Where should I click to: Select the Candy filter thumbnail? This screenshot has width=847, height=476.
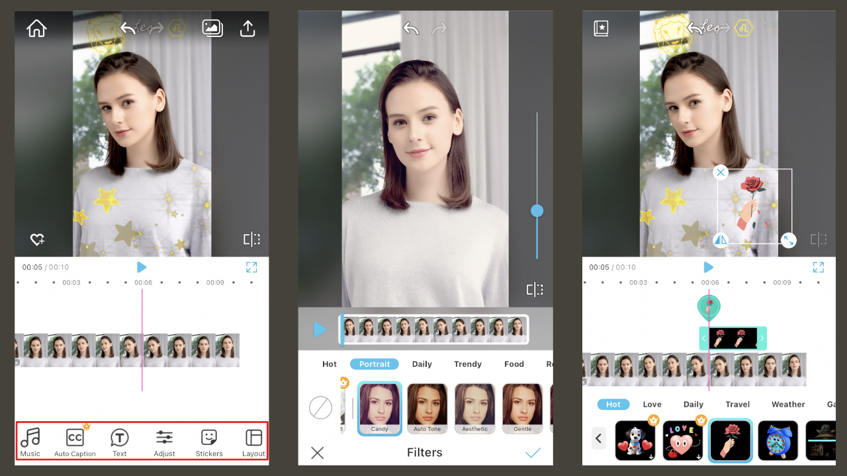(379, 407)
